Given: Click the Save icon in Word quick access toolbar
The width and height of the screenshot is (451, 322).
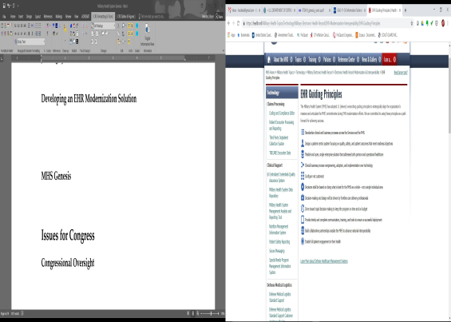Looking at the screenshot, I should [4, 6].
